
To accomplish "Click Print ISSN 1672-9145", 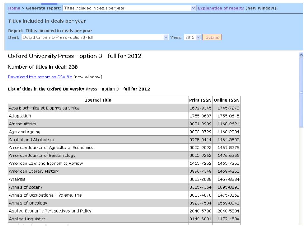I will [x=200, y=108].
